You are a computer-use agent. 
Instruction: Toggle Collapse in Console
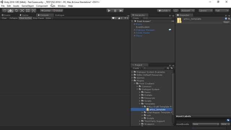[x=13, y=18]
